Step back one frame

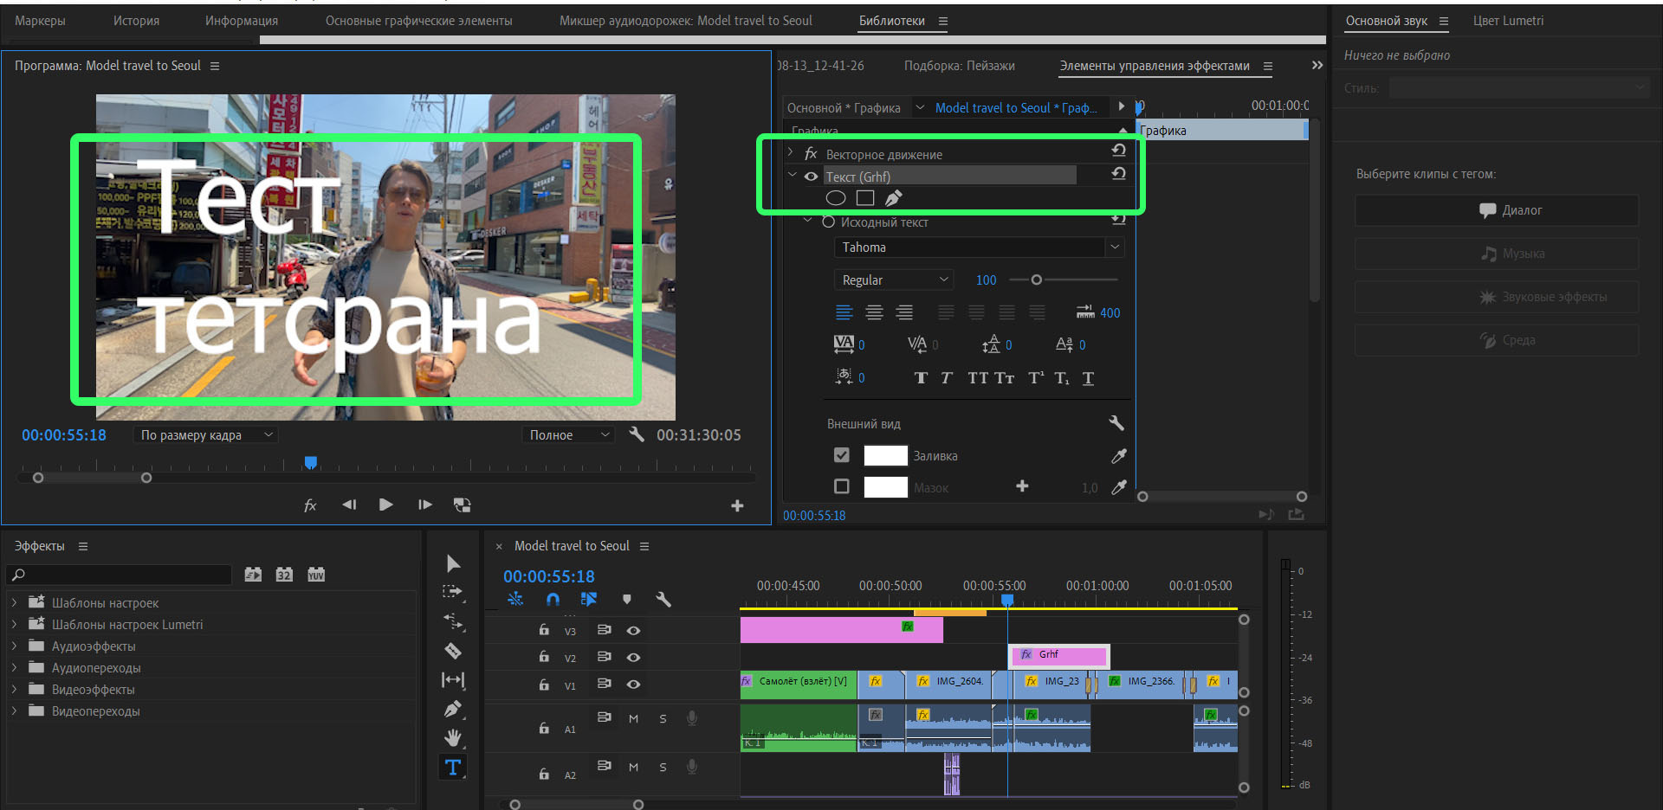[349, 505]
